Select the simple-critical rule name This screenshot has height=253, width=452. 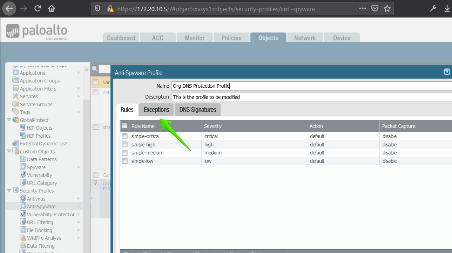tap(146, 136)
